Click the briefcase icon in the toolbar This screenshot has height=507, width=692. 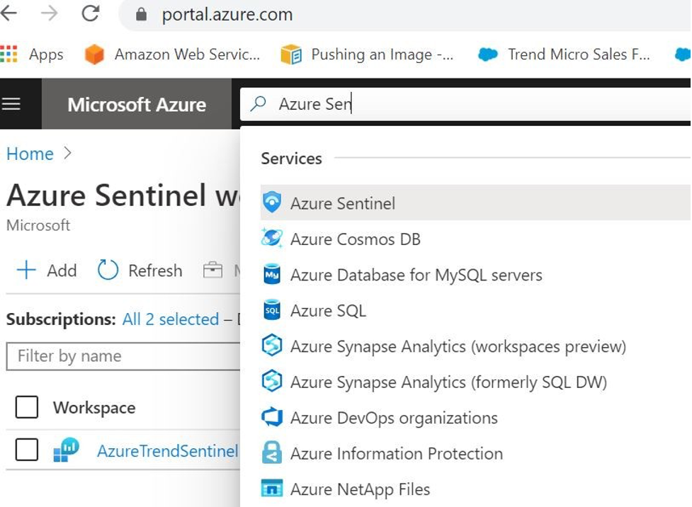[212, 270]
